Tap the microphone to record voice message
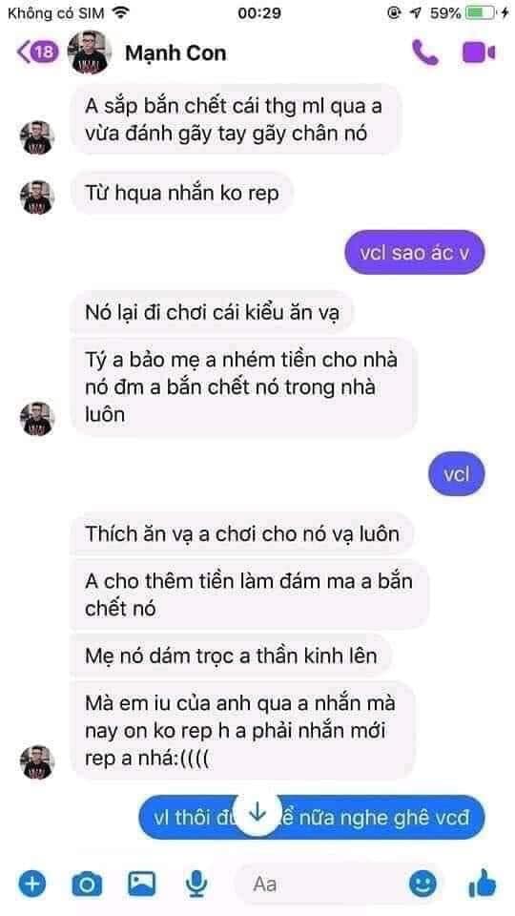The width and height of the screenshot is (515, 916). pyautogui.click(x=196, y=884)
